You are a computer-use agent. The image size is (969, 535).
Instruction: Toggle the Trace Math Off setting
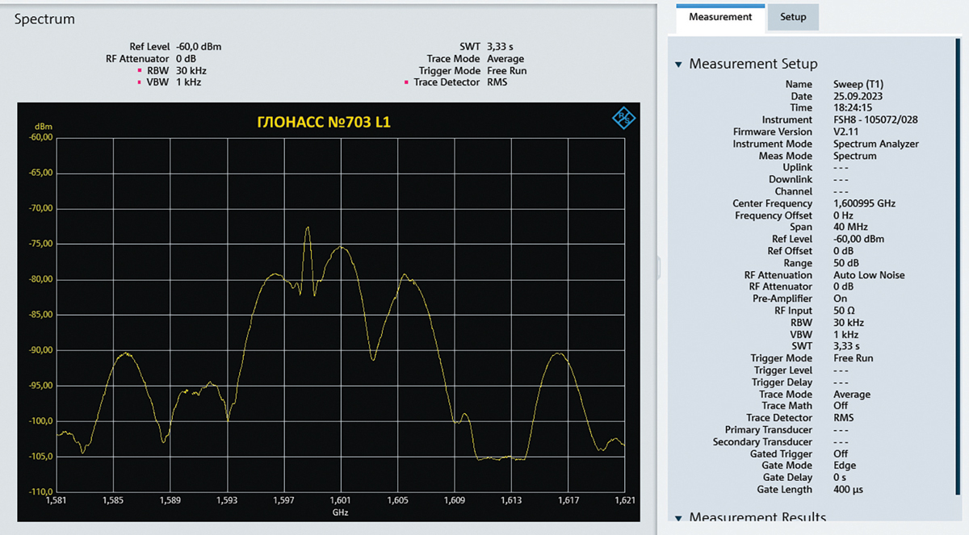(x=840, y=405)
